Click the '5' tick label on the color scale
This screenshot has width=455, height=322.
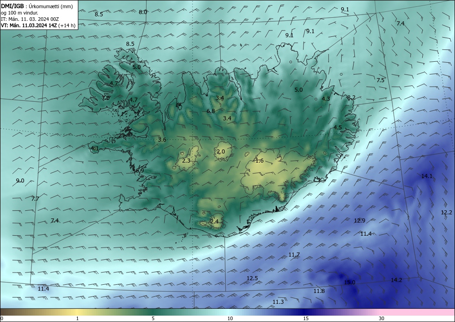153,318
